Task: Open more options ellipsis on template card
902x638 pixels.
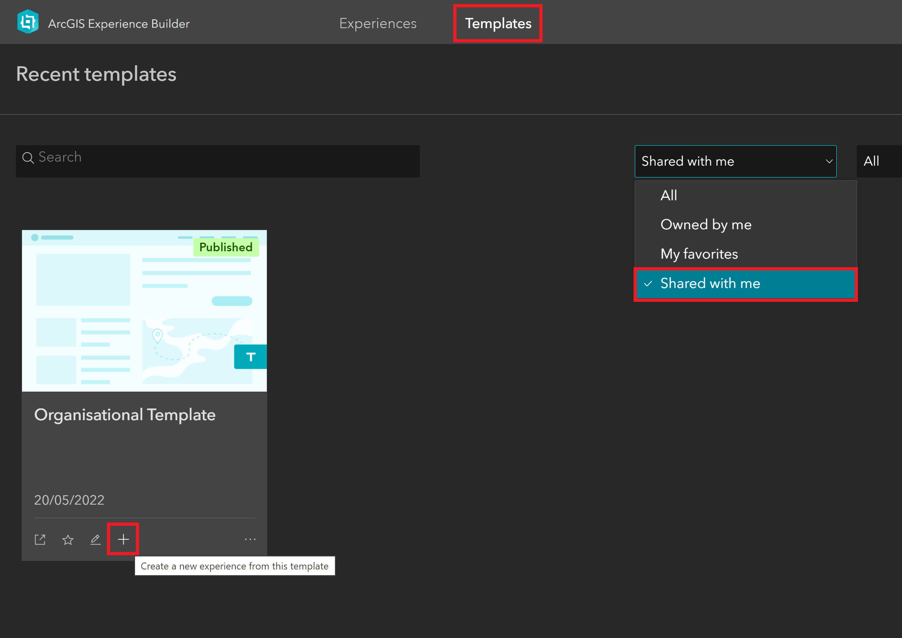Action: tap(250, 539)
